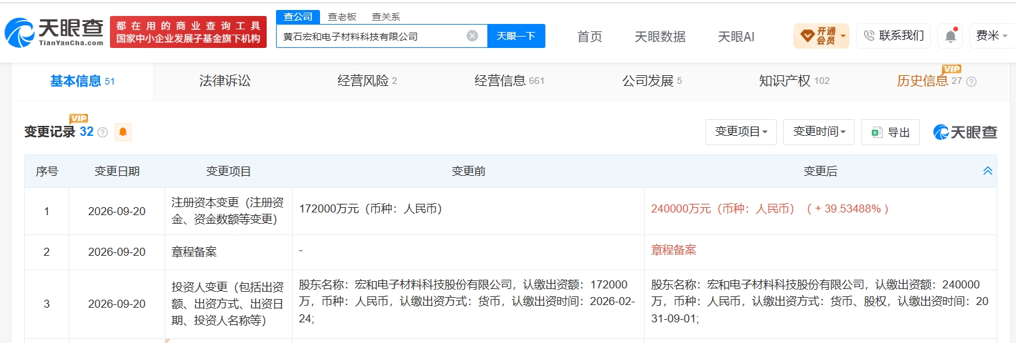This screenshot has height=343, width=1016.
Task: Open the 经营信息 tab
Action: tap(509, 81)
